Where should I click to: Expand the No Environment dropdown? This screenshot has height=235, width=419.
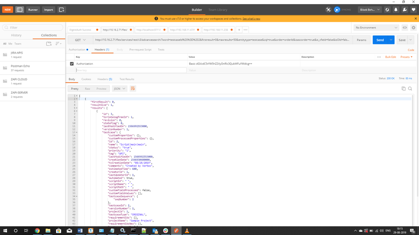(376, 28)
